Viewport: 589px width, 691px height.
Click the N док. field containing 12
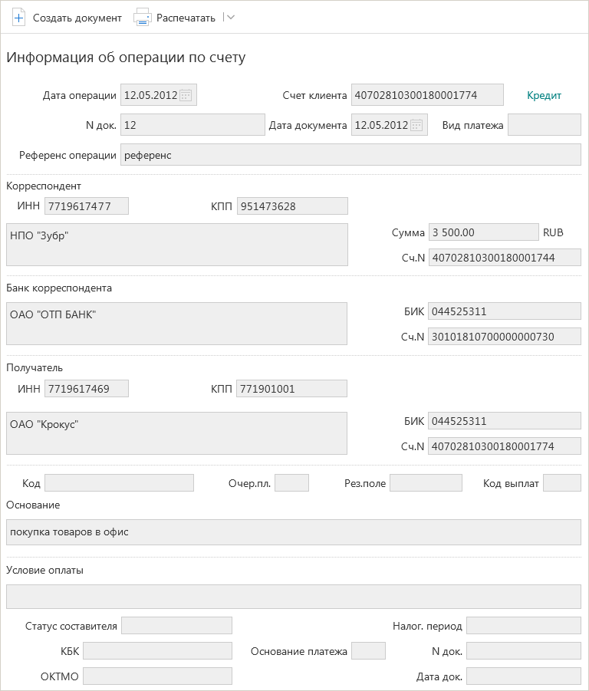coord(193,125)
